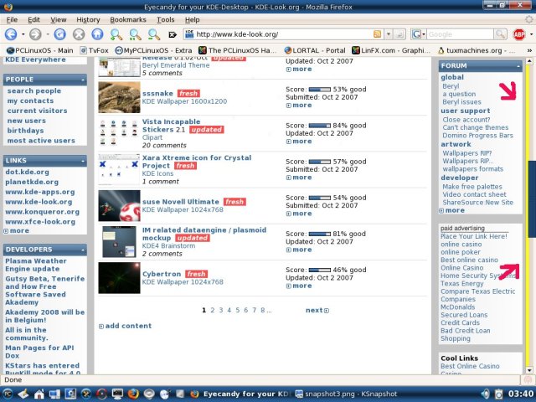
Task: Open the File menu
Action: pos(12,20)
